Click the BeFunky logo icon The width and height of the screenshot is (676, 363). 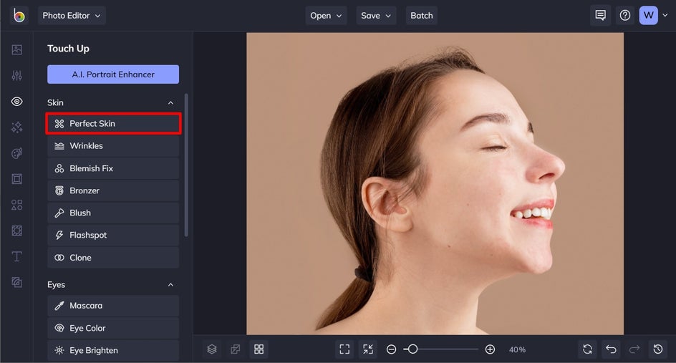(19, 16)
